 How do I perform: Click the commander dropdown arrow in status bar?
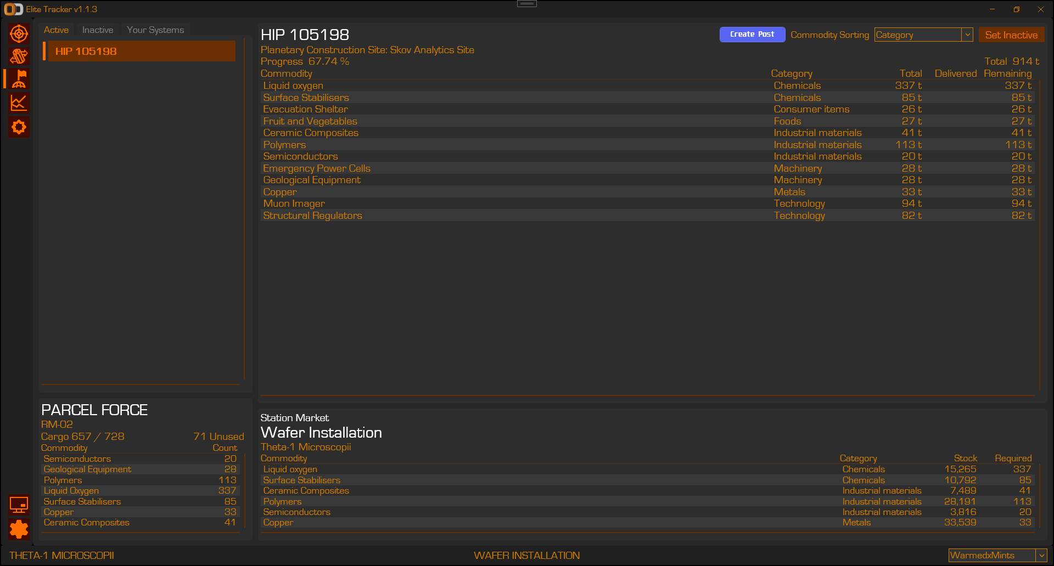pos(1041,555)
